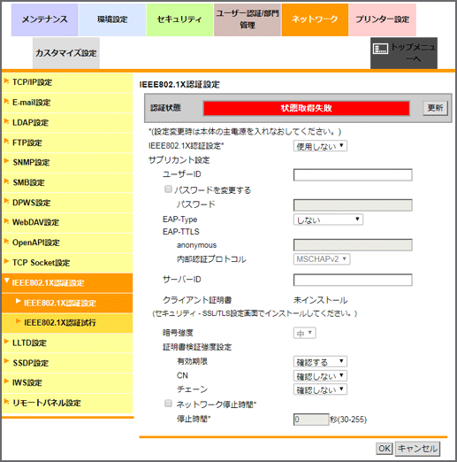Viewport: 457px width, 462px height.
Task: Collapse the IEEE802.1X認証設定 sidebar section arrow
Action: (7, 281)
